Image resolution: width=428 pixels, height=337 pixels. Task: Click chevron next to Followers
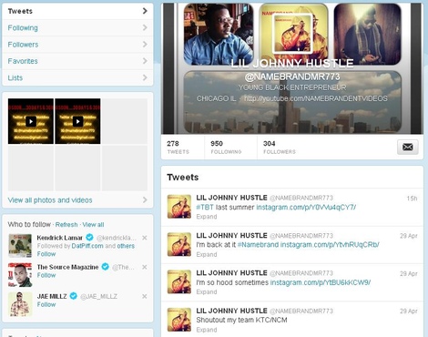(145, 45)
